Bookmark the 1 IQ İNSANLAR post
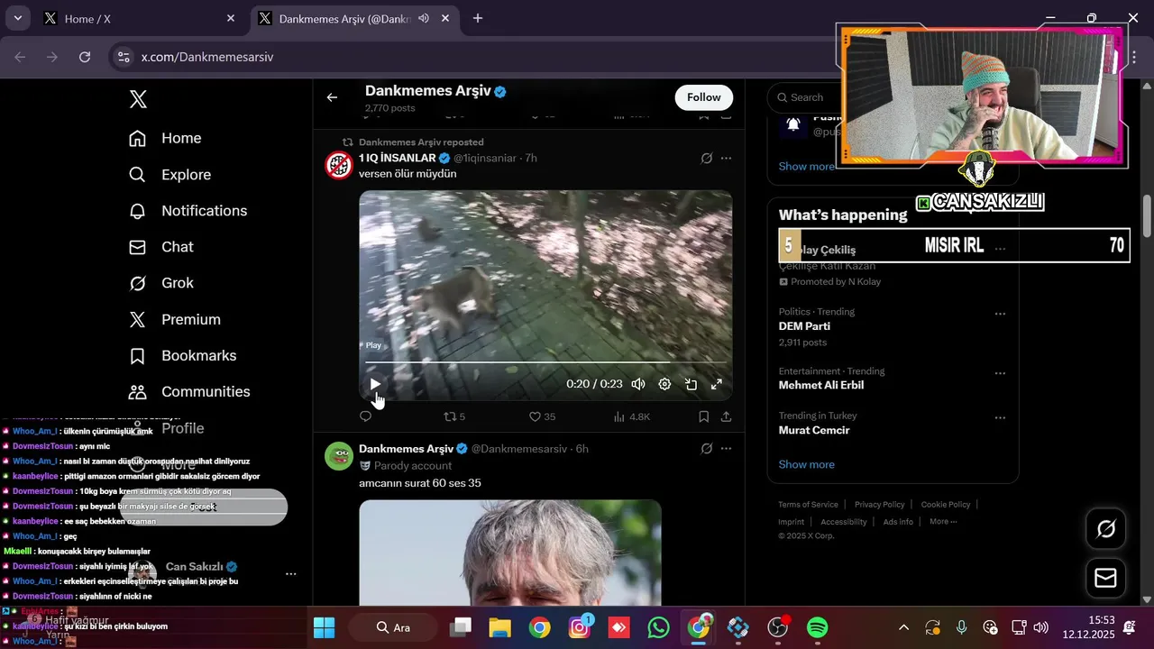Viewport: 1154px width, 649px height. click(703, 416)
